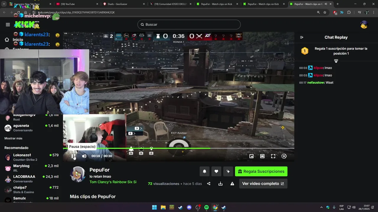Open Spotify from the taskbar
378x212 pixels.
pos(206,207)
